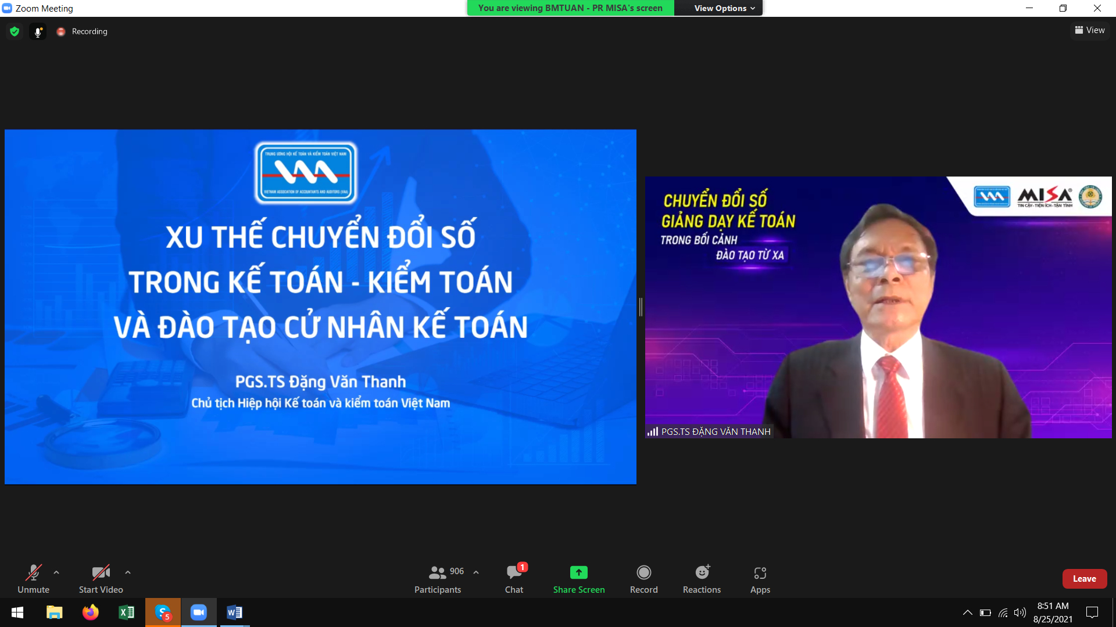Click the divider handle between slide and video
Screen dimensions: 1116x627
tap(641, 307)
